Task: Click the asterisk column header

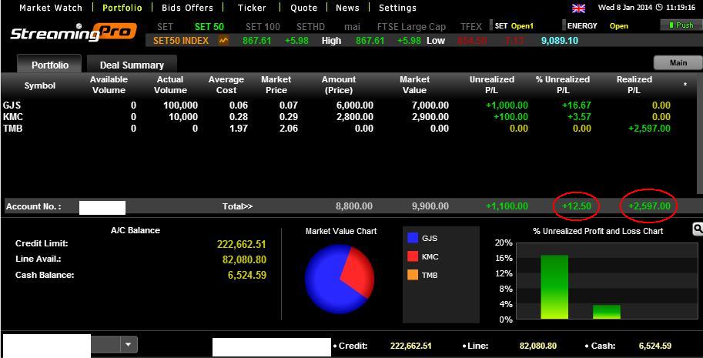Action: 685,85
